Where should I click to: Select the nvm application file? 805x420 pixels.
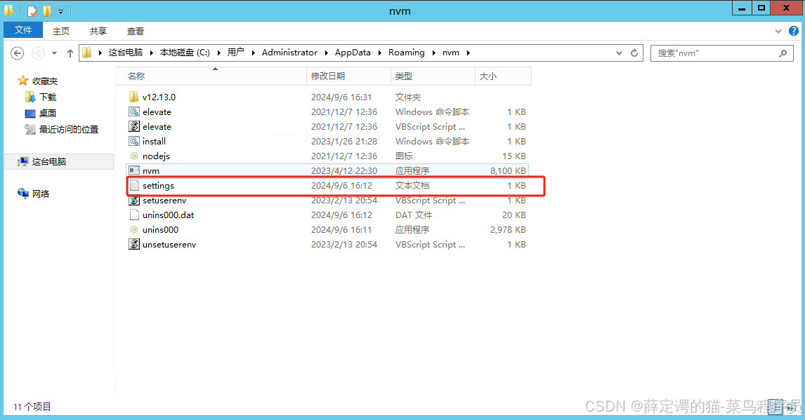pos(150,170)
